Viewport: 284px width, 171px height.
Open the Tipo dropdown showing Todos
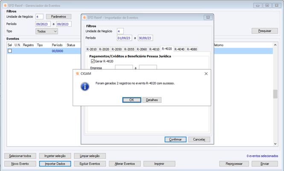(47, 31)
